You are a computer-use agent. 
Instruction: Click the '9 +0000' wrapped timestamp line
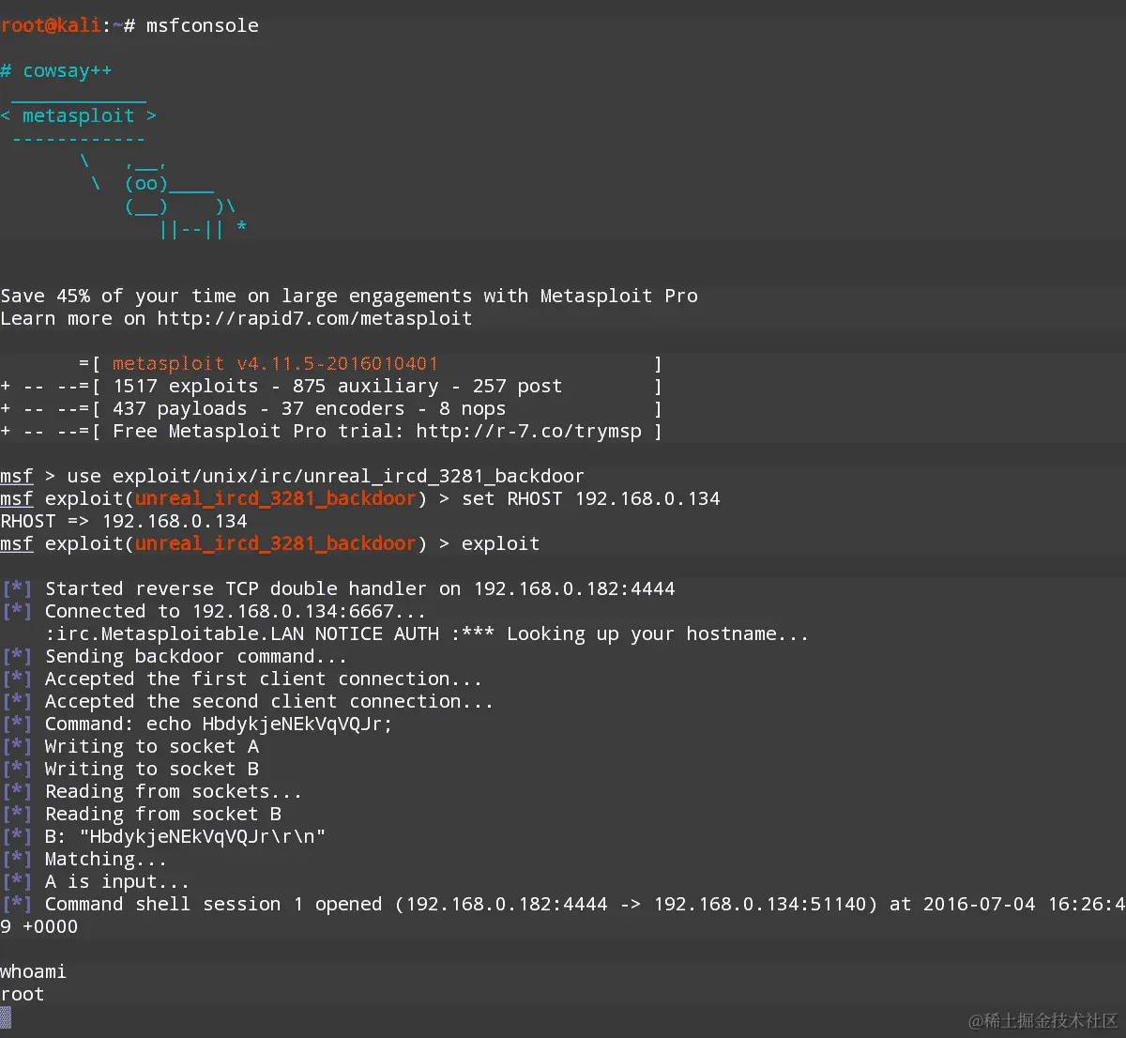(39, 926)
